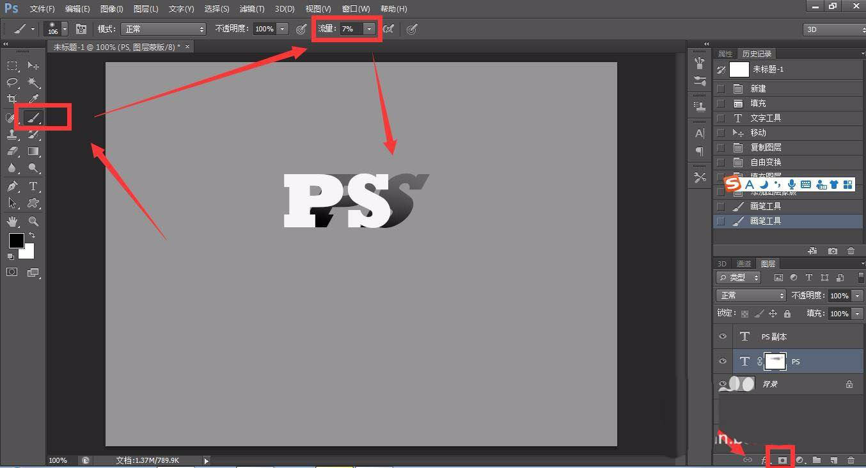Select the Hand tool
866x468 pixels.
[x=12, y=222]
